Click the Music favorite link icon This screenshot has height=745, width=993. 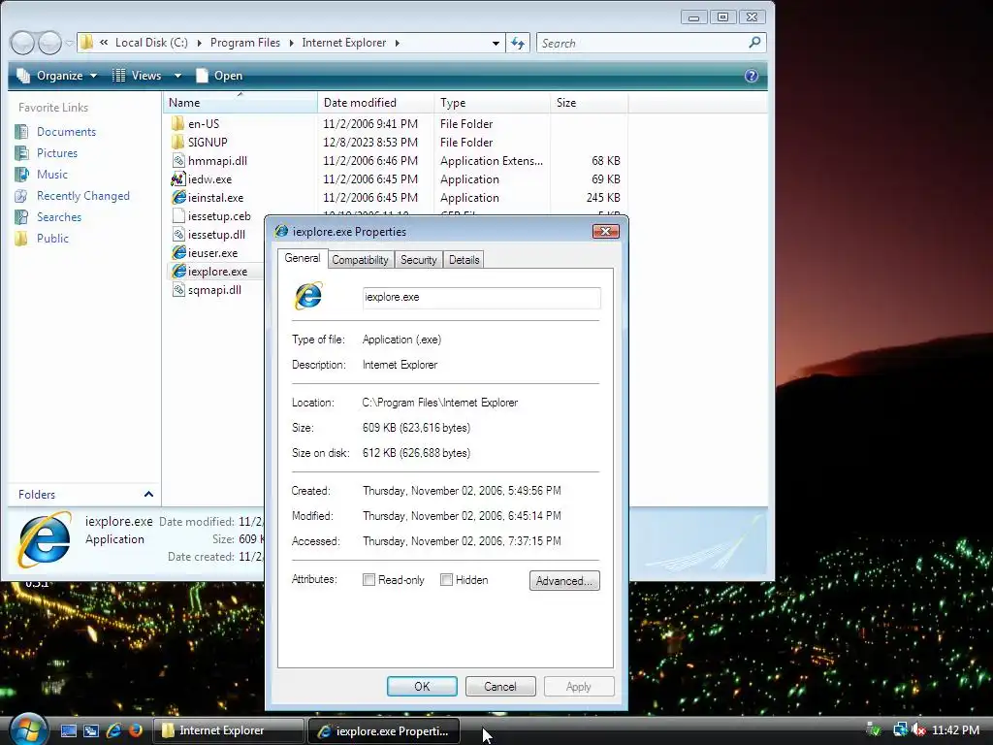coord(21,175)
